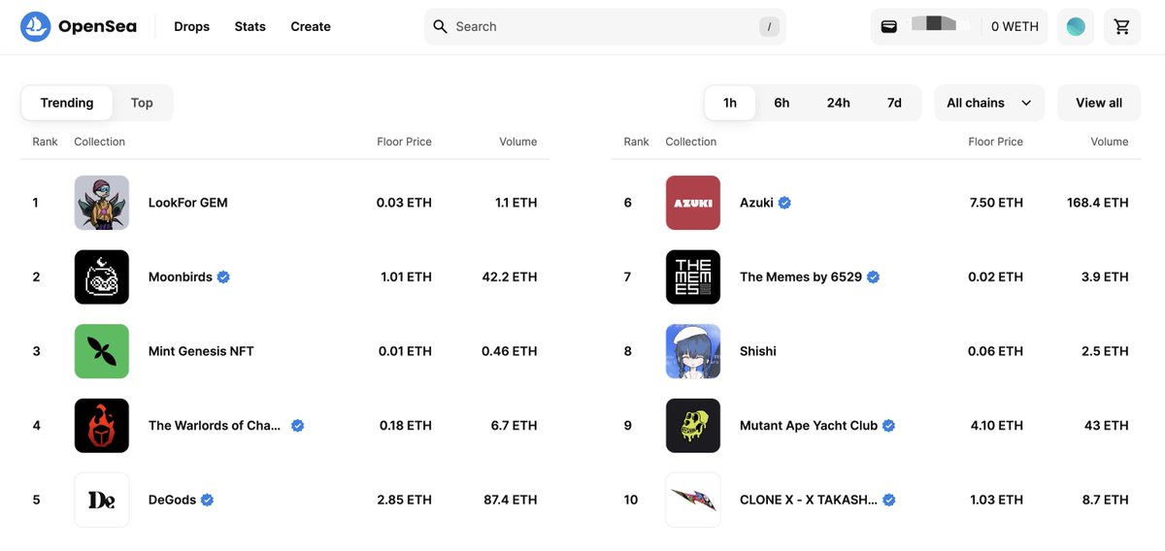
Task: Click the slash shortcut key badge
Action: 769,27
